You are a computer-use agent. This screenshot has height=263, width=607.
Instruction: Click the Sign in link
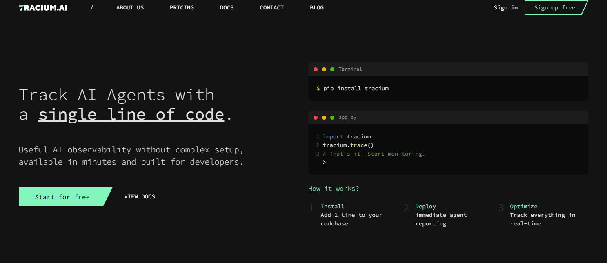pos(505,7)
